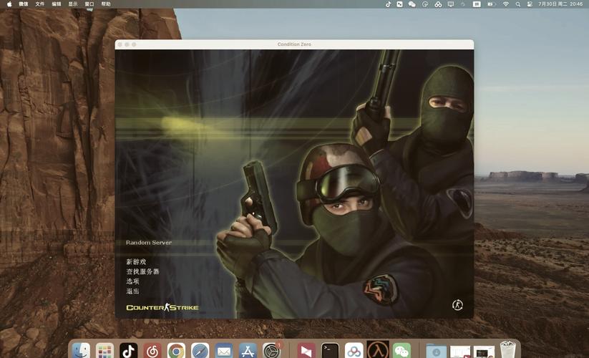589x358 pixels.
Task: Open 查找服务器 to find servers
Action: coord(142,272)
